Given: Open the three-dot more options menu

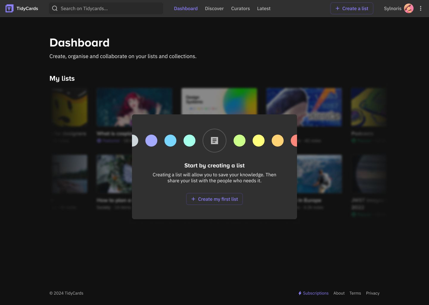Looking at the screenshot, I should tap(421, 8).
